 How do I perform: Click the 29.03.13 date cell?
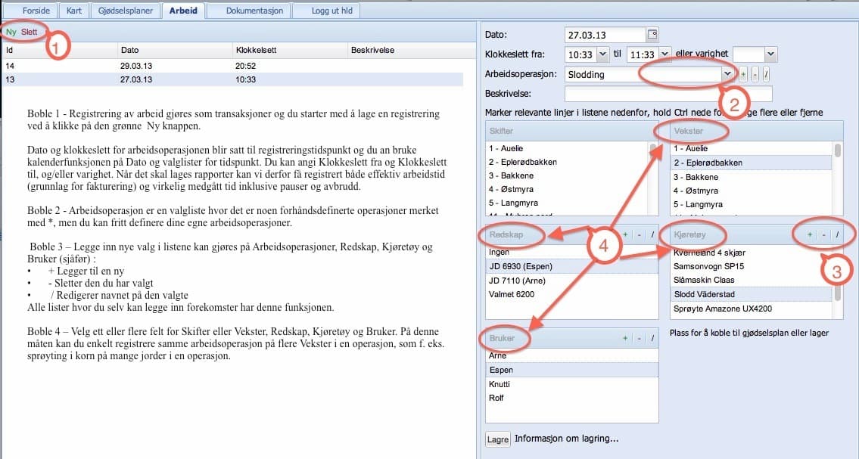[x=136, y=66]
